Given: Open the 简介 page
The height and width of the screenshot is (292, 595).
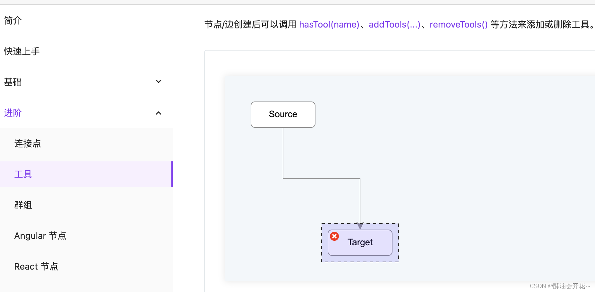Looking at the screenshot, I should point(13,20).
